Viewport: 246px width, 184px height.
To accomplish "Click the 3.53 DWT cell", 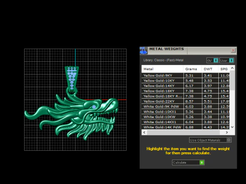I will [210, 81].
